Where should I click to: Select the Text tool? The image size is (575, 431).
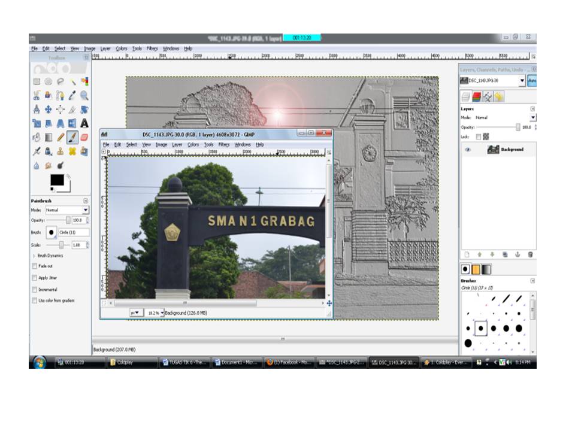click(84, 123)
